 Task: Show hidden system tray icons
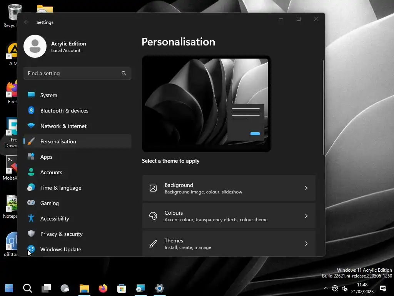click(326, 288)
